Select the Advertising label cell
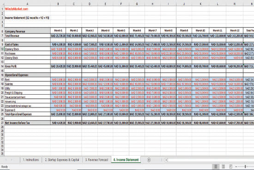The image size is (254, 170). click(x=27, y=102)
